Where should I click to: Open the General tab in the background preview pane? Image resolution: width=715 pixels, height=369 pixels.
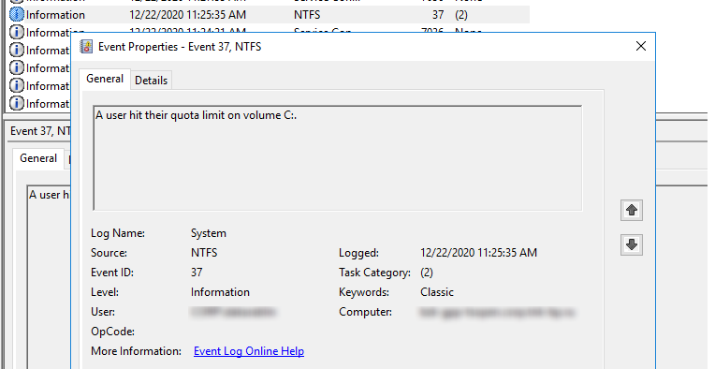click(x=38, y=158)
